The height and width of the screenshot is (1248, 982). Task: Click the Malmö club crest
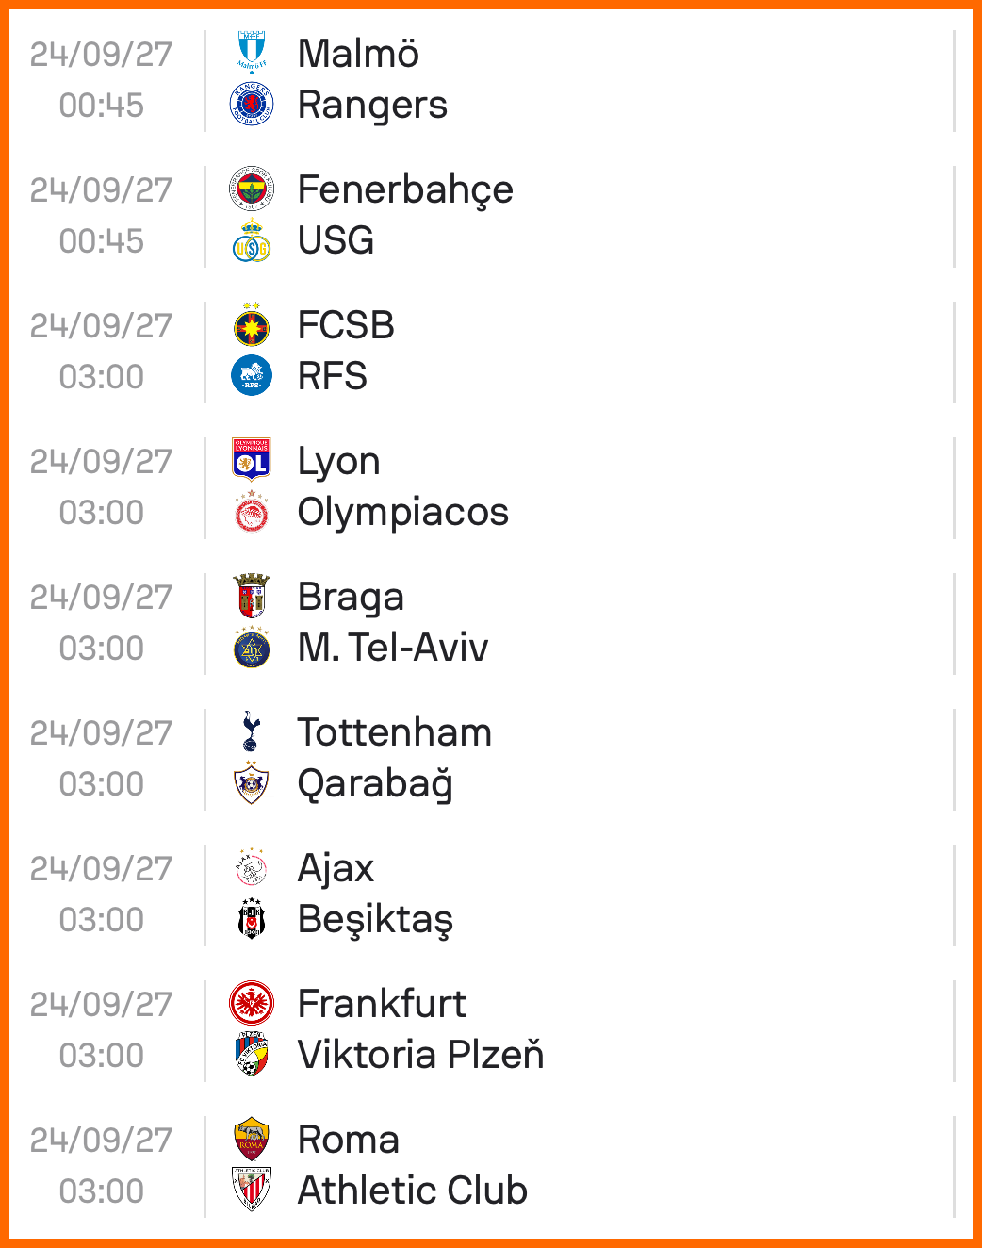click(252, 53)
